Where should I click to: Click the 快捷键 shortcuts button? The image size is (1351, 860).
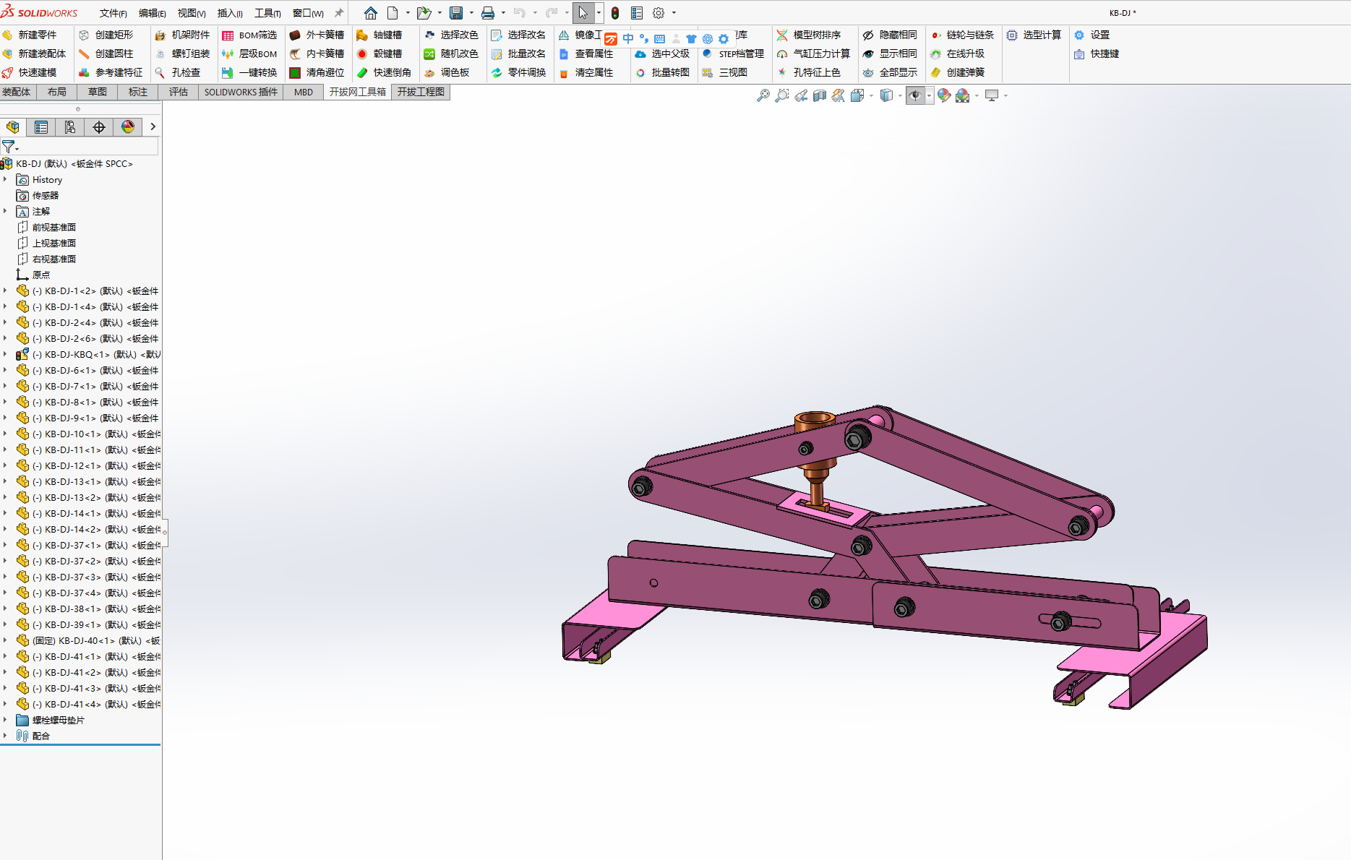click(x=1097, y=53)
